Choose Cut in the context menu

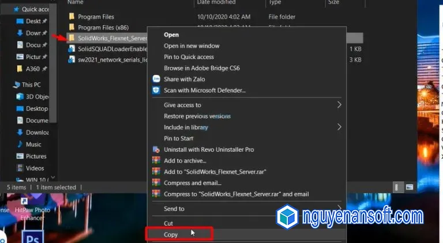tap(168, 223)
